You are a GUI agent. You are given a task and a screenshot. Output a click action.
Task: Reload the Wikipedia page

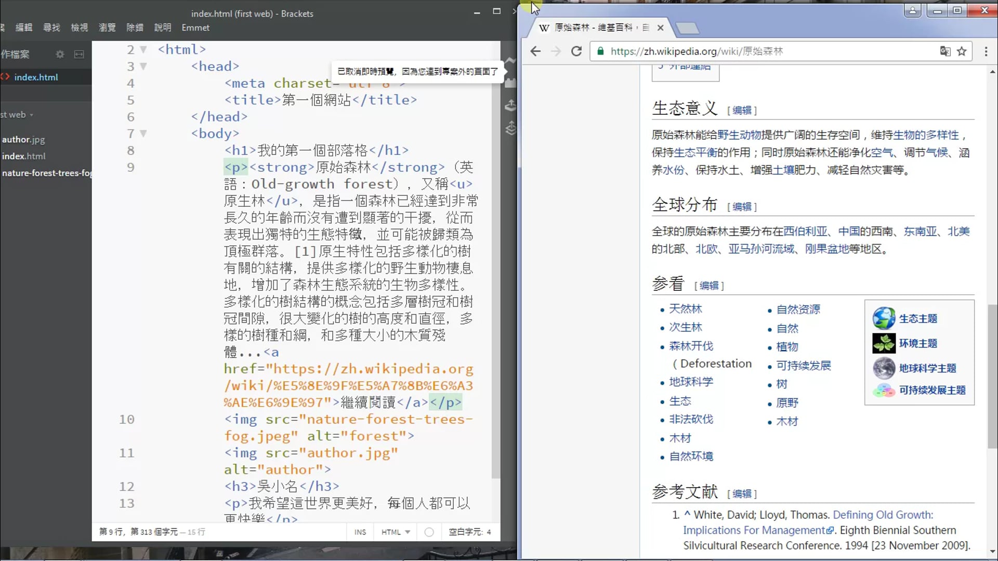point(576,51)
